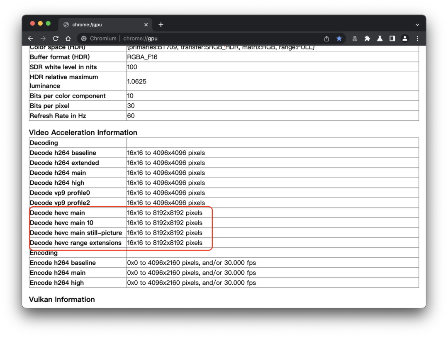This screenshot has width=448, height=337.
Task: Expand the tab search chevron
Action: tap(417, 25)
